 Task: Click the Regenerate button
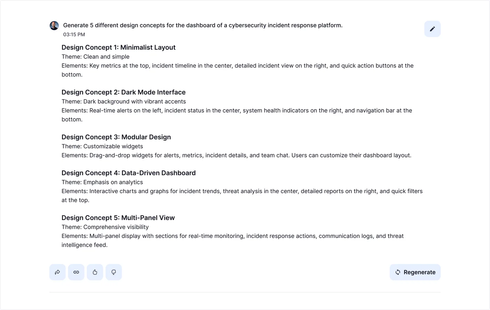pyautogui.click(x=415, y=272)
